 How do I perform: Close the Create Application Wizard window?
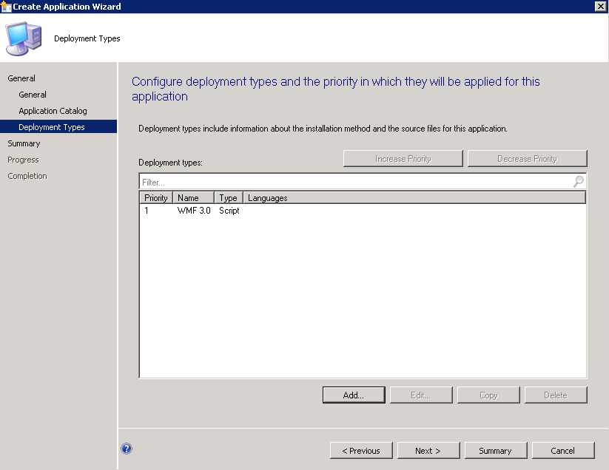point(600,6)
